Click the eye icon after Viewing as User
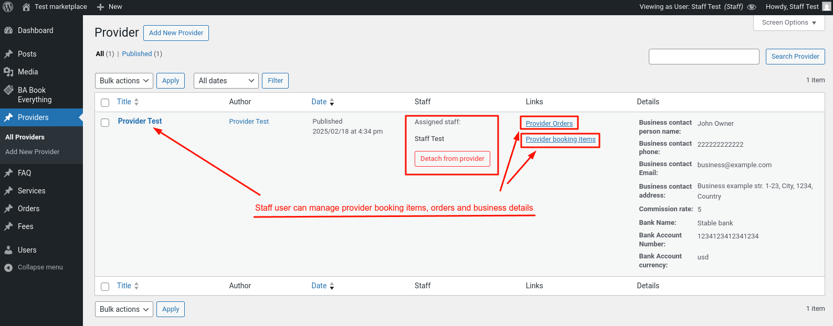The height and width of the screenshot is (326, 833). pyautogui.click(x=752, y=7)
